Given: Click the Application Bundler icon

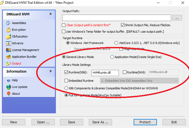Looking at the screenshot, I should pos(8,57).
